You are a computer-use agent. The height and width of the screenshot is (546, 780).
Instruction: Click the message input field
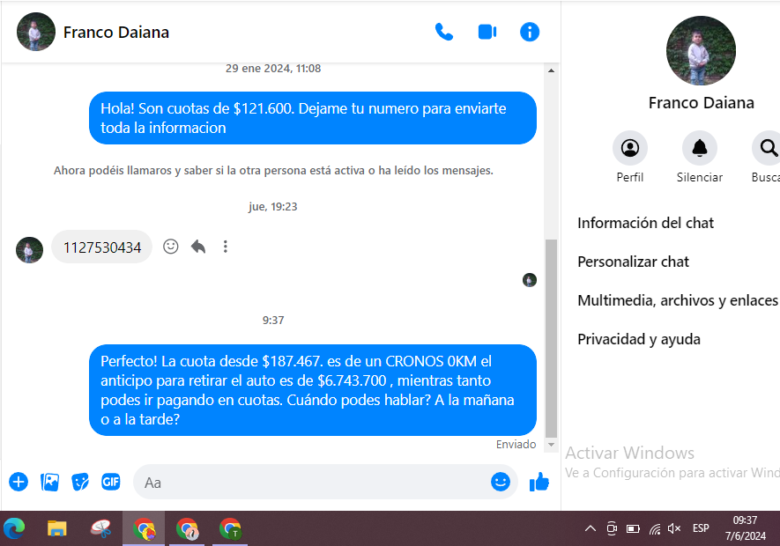coord(308,483)
